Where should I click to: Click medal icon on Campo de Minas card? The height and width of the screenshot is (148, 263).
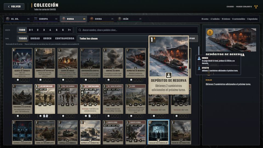67,68
